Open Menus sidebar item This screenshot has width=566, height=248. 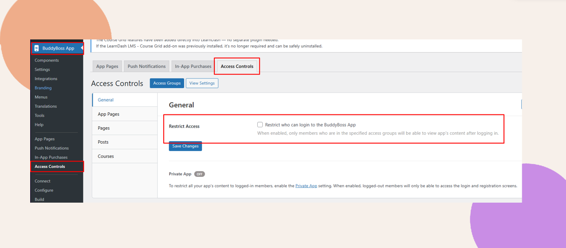(x=41, y=97)
